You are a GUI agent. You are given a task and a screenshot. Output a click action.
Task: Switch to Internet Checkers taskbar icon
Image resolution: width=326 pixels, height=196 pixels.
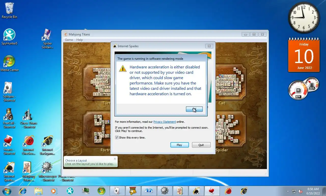pyautogui.click(x=228, y=191)
